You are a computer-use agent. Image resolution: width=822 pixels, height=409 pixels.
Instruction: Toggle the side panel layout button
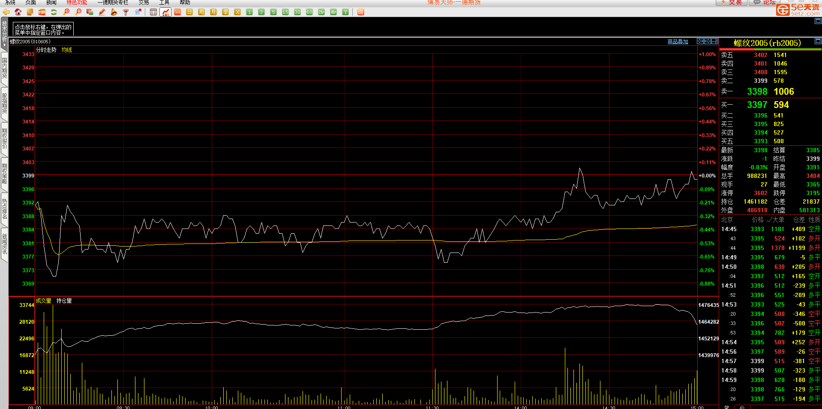tap(715, 41)
